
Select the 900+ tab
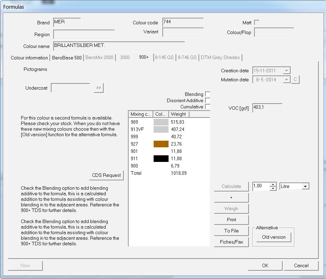pyautogui.click(x=144, y=57)
